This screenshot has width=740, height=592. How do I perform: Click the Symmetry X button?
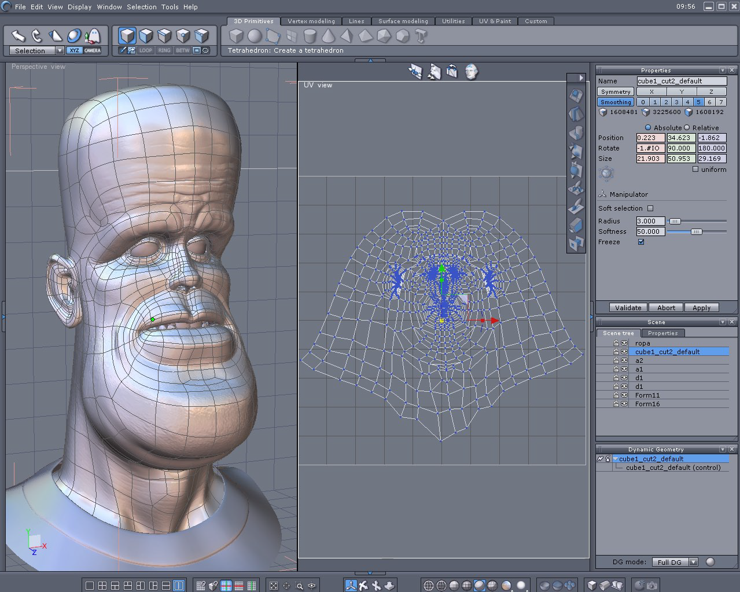[651, 91]
